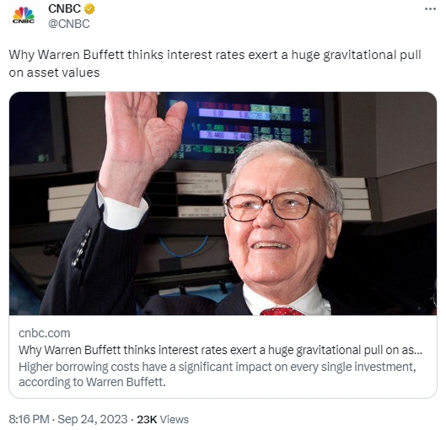
Task: Open the 8:16 PM timestamp link
Action: pos(29,420)
